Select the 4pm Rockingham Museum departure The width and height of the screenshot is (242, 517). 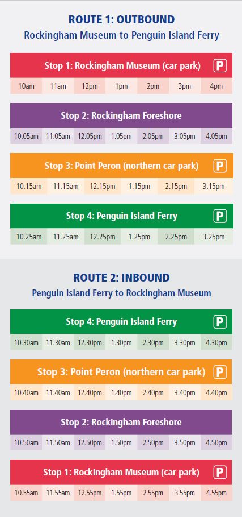pyautogui.click(x=216, y=86)
